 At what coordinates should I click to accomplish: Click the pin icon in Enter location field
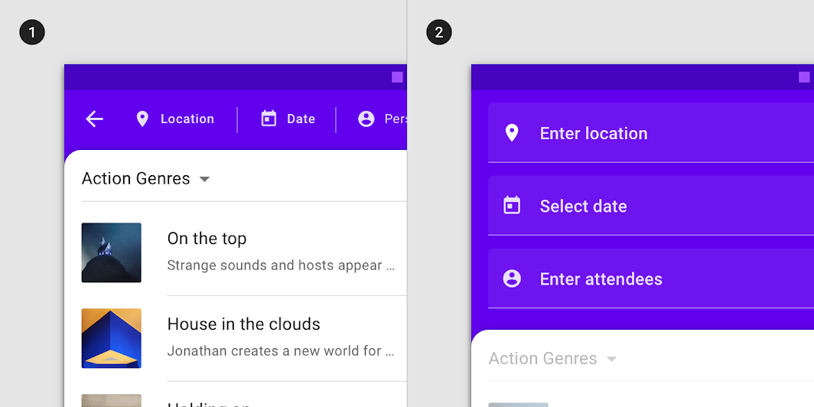pos(512,133)
